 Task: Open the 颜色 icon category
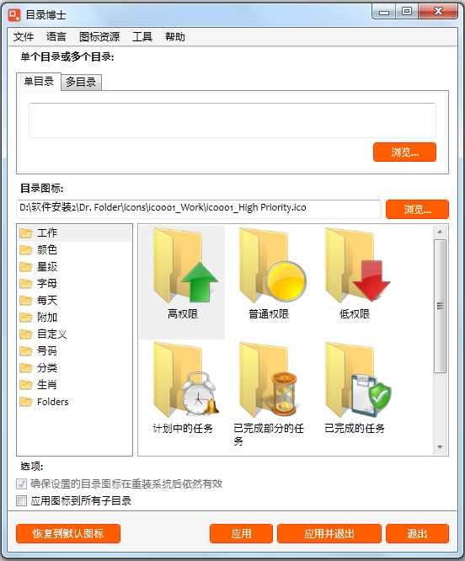pyautogui.click(x=47, y=249)
